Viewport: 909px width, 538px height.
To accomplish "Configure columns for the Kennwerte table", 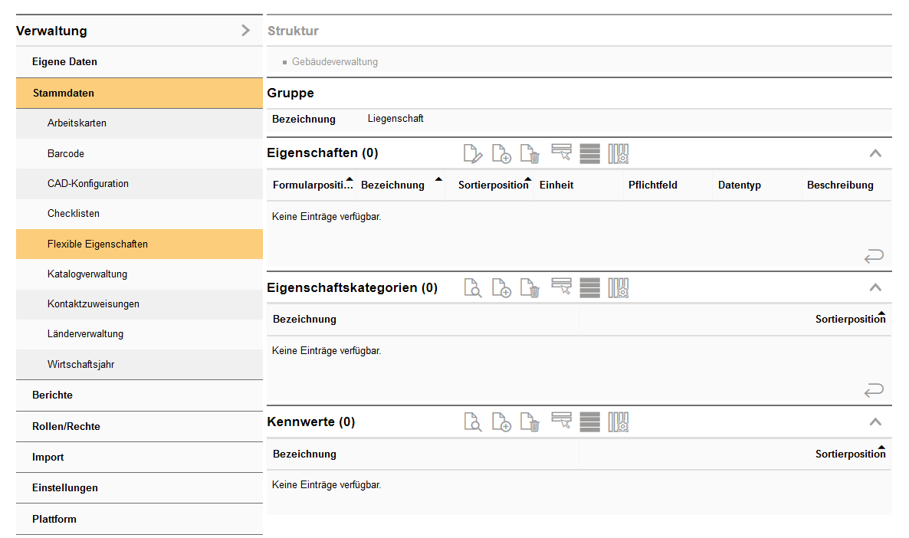I will pos(619,422).
